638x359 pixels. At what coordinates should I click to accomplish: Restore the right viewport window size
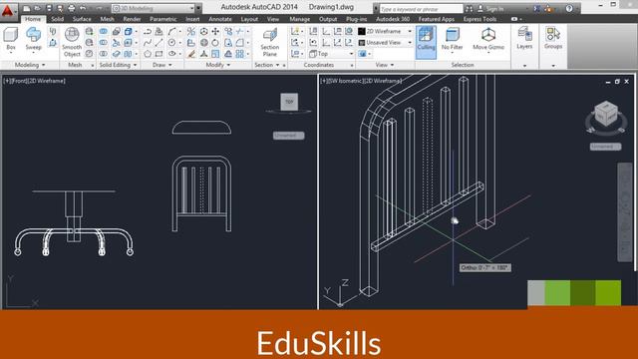point(617,82)
